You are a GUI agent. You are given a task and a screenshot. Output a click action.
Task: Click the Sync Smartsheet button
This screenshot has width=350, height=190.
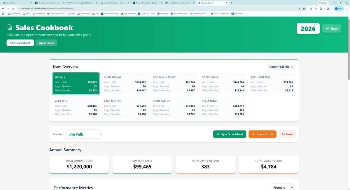[x=230, y=134]
